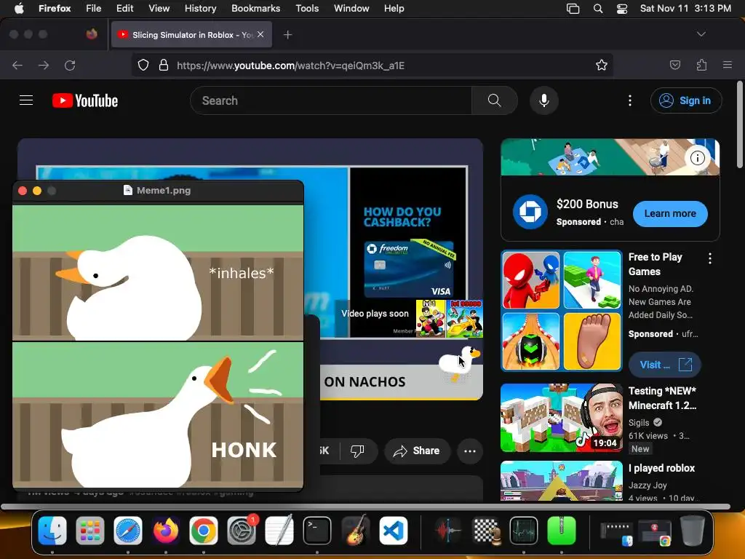This screenshot has width=745, height=559.
Task: Open the Edit menu
Action: click(x=124, y=8)
